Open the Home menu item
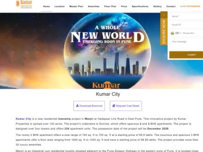 [46, 6]
